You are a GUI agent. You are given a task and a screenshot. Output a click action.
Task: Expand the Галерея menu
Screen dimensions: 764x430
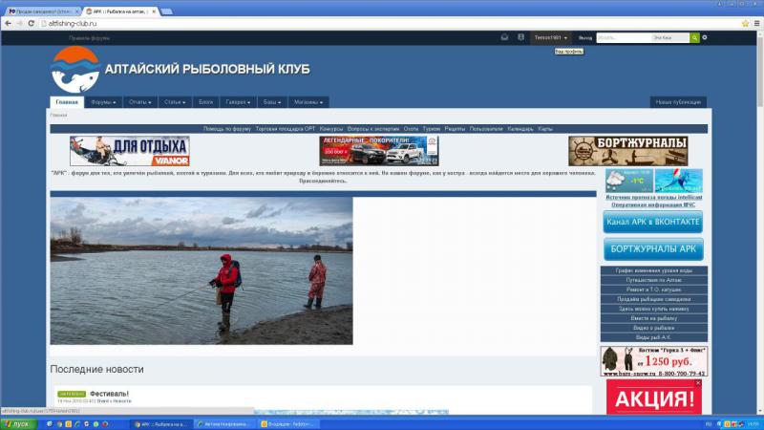(238, 102)
